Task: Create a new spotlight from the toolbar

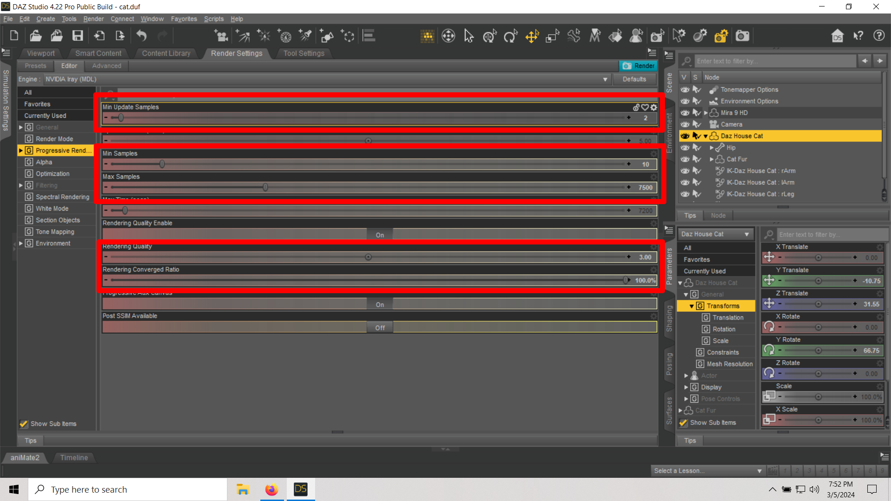Action: [305, 36]
